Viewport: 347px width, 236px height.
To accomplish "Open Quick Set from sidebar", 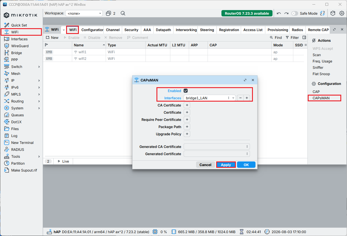I will pyautogui.click(x=19, y=25).
